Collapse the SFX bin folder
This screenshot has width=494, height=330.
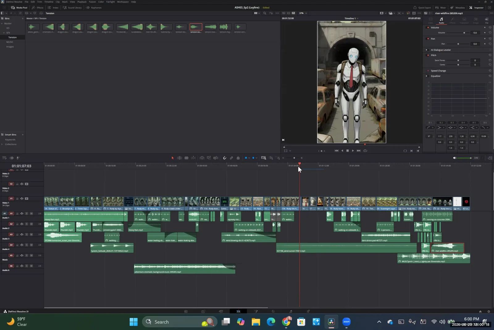(4, 33)
